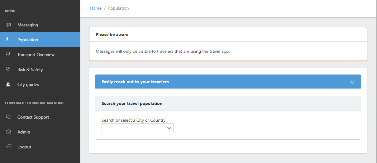The height and width of the screenshot is (163, 377).
Task: Click the City guides building icon
Action: tap(9, 84)
